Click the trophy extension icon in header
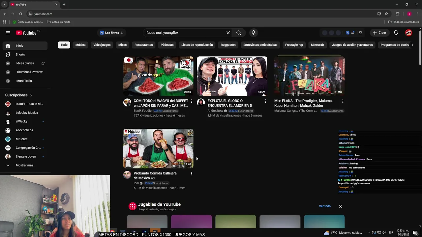The height and width of the screenshot is (237, 422). coord(360,33)
